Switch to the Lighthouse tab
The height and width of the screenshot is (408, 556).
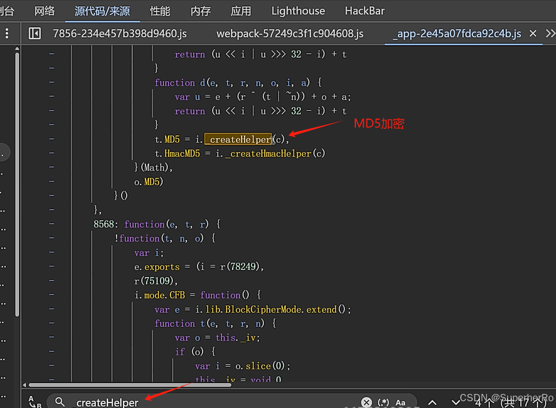point(298,11)
